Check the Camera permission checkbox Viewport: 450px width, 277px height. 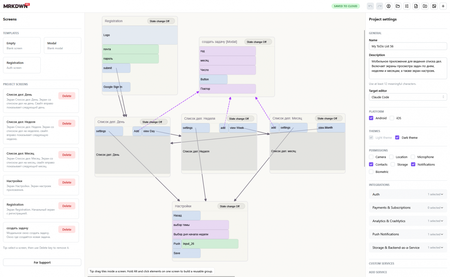(x=371, y=157)
